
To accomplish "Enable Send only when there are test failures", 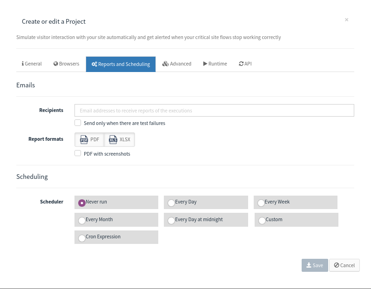I will (78, 123).
